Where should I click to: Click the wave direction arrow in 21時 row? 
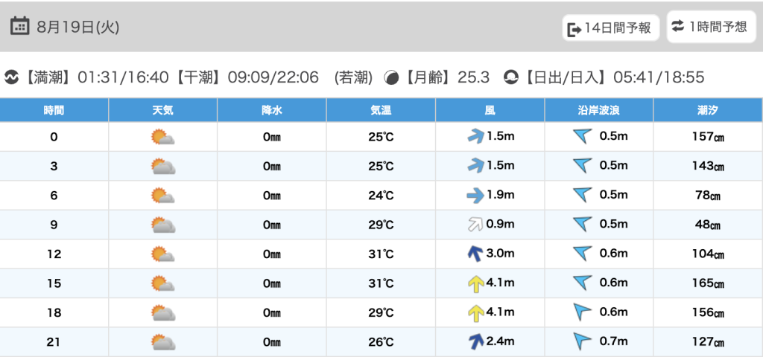pos(581,341)
